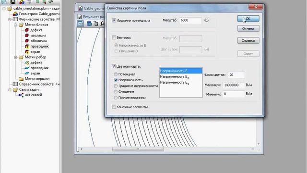
Task: Click the cyan edge icon of экран in Метки ребер
Action: (x=27, y=73)
